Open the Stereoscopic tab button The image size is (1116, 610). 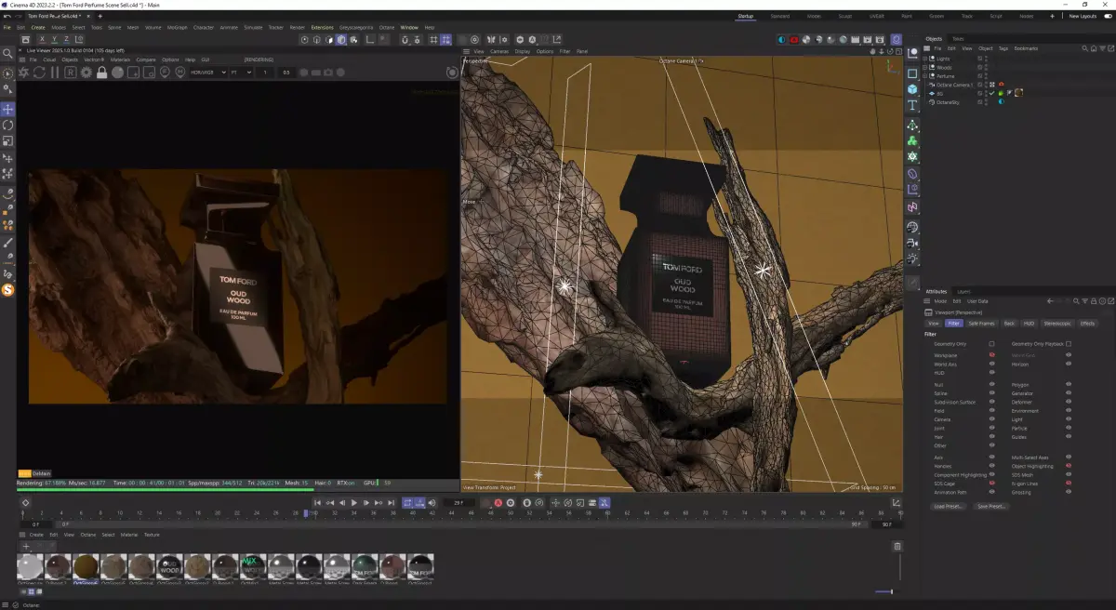(1057, 324)
